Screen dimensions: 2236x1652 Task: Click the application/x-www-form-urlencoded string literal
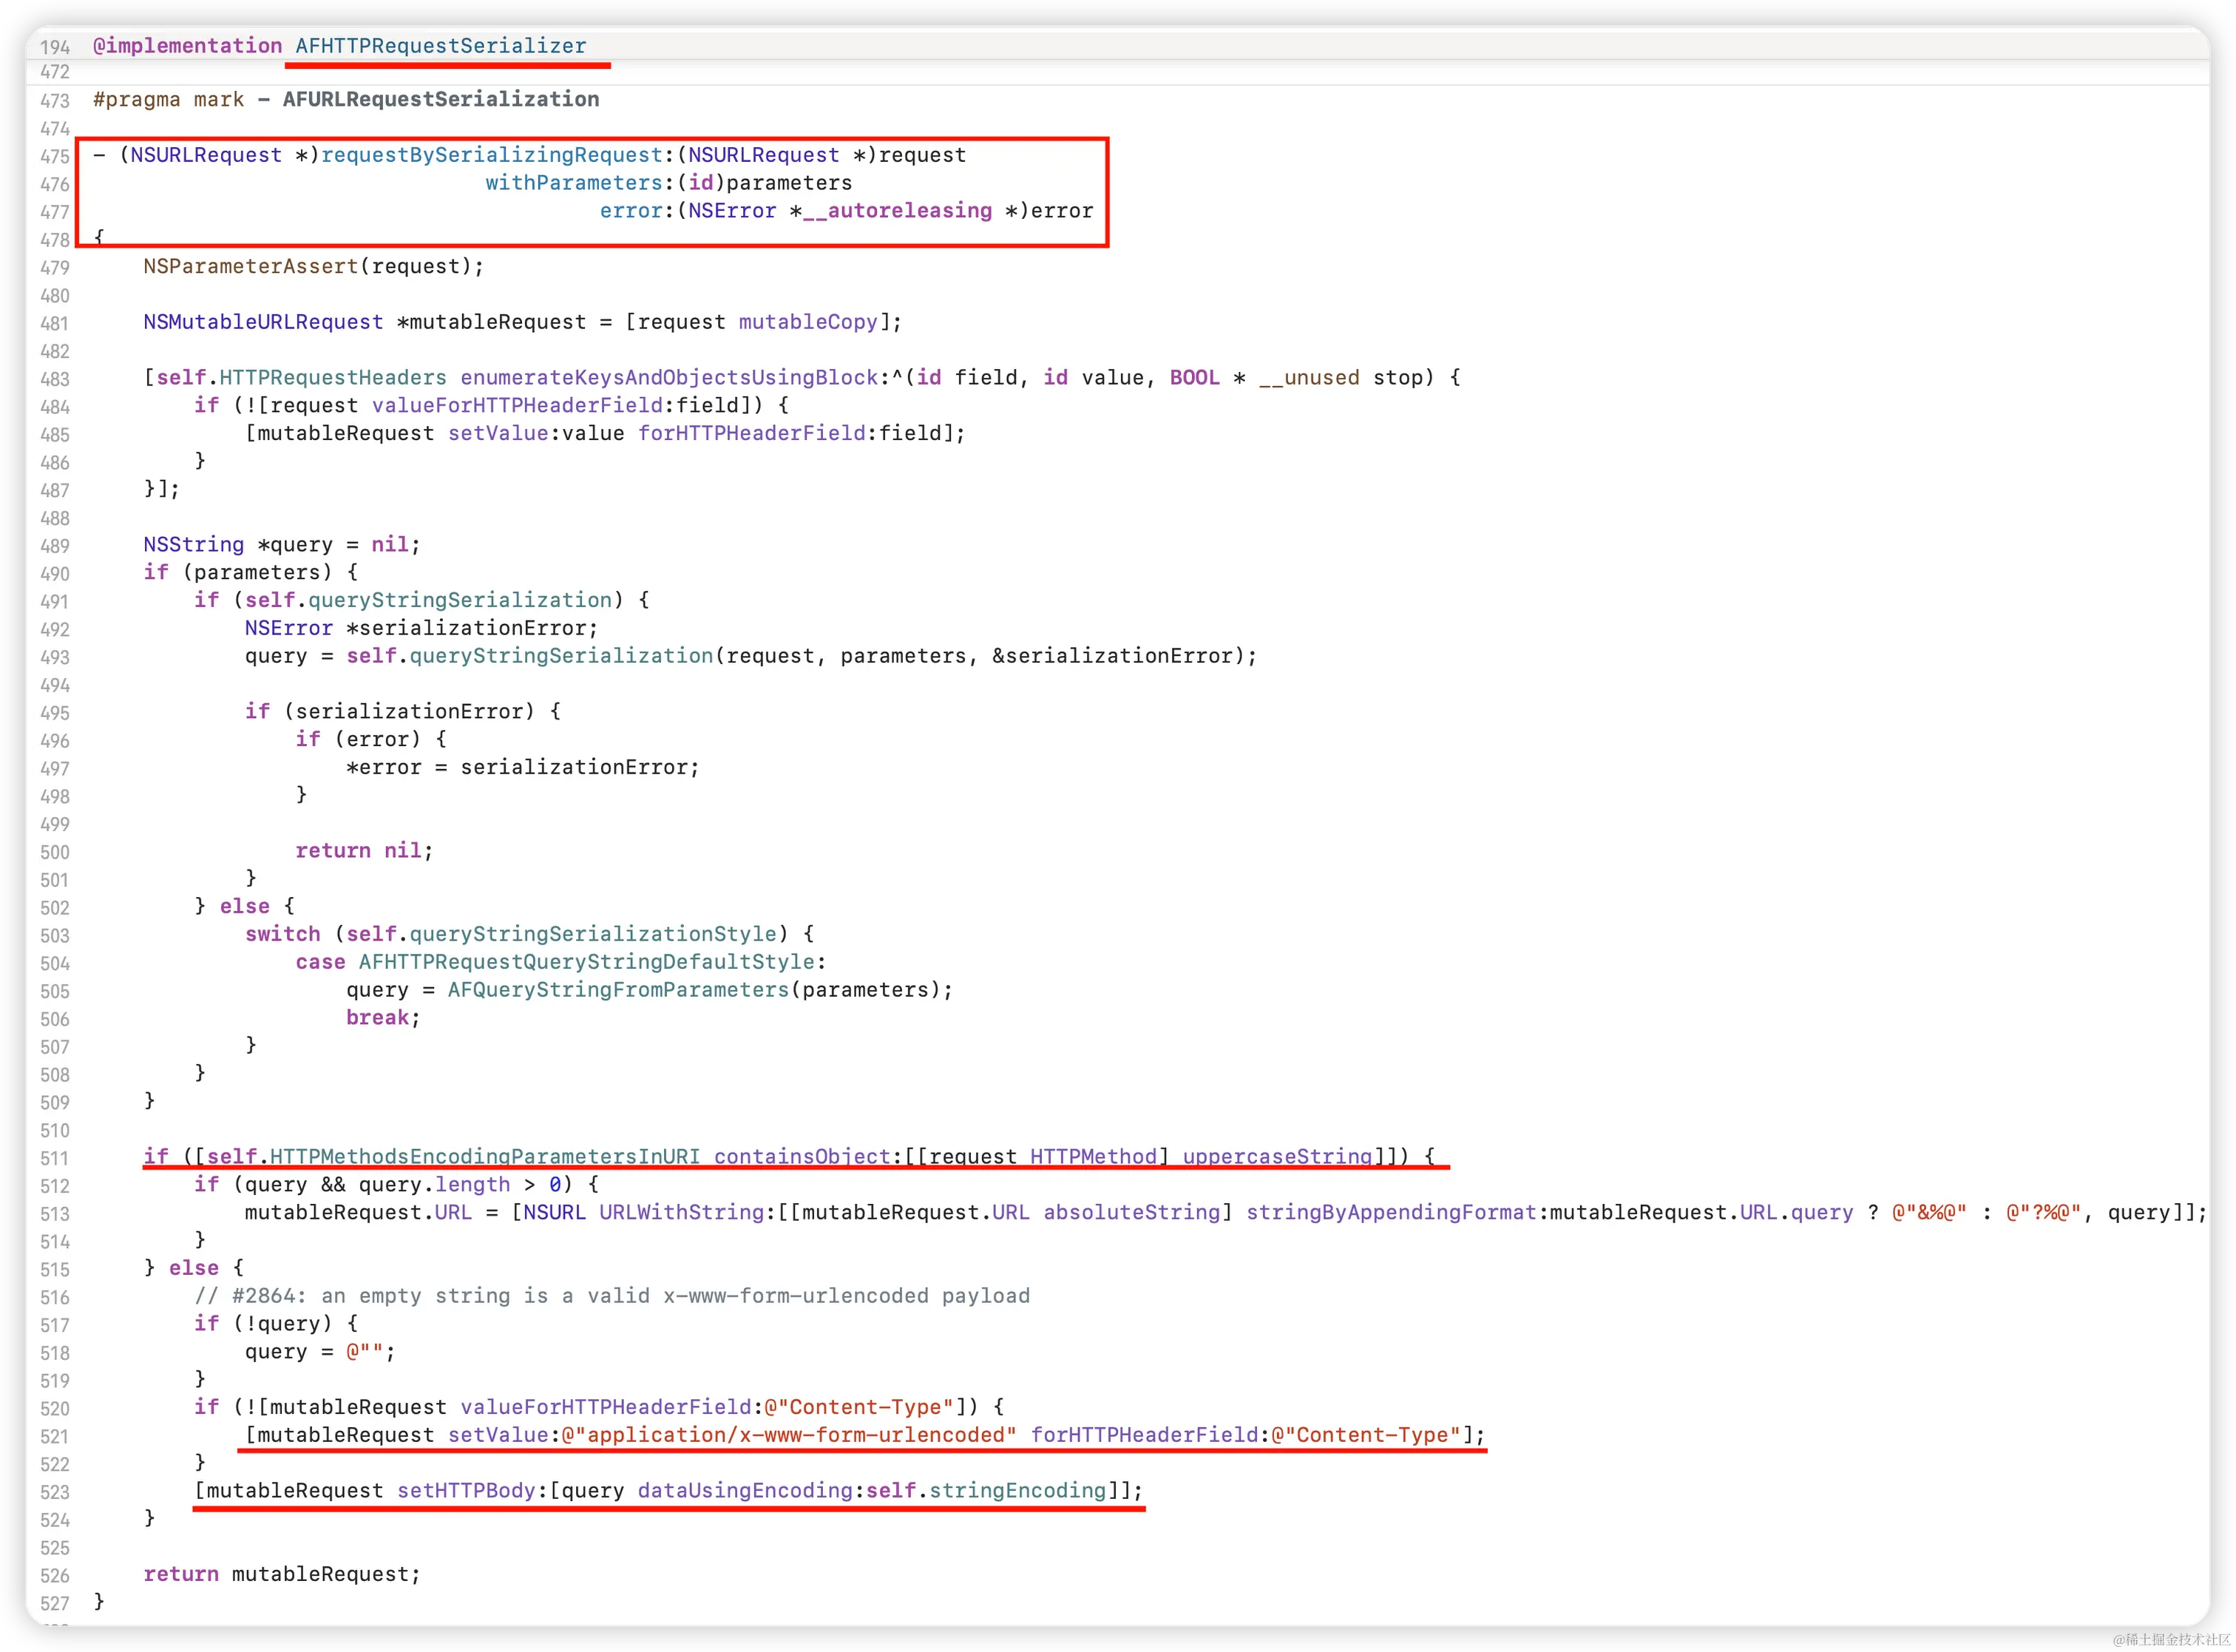click(788, 1435)
